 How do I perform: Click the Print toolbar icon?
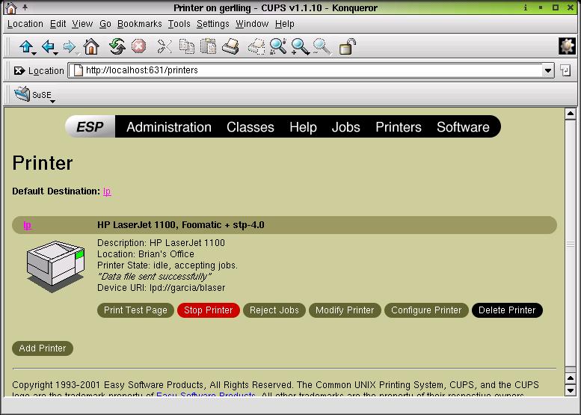click(230, 47)
